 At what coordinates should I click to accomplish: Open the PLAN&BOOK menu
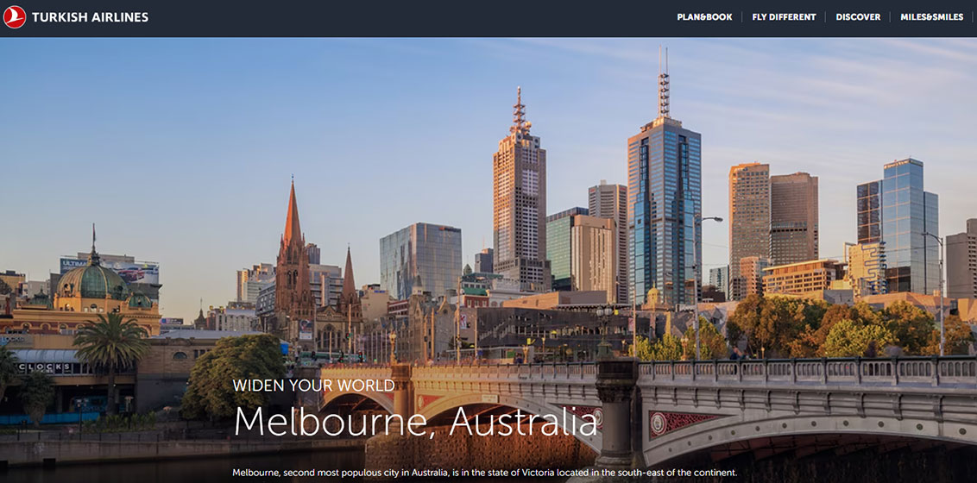point(704,17)
